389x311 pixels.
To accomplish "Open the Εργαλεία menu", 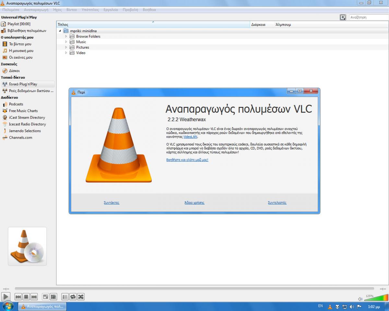I will point(111,10).
